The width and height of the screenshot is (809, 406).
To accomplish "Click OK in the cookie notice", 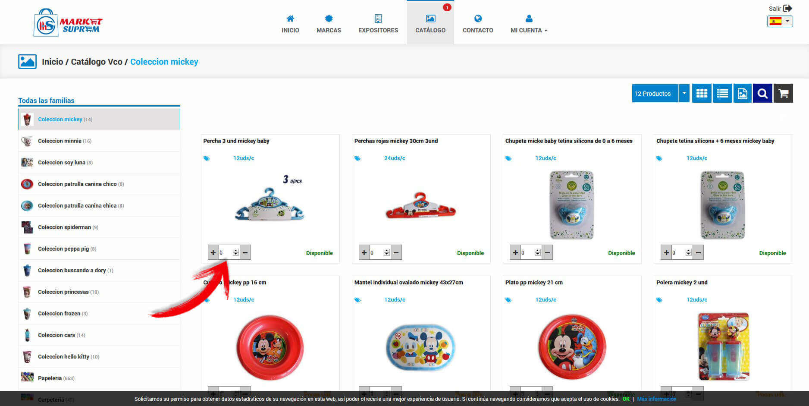I will click(x=626, y=399).
